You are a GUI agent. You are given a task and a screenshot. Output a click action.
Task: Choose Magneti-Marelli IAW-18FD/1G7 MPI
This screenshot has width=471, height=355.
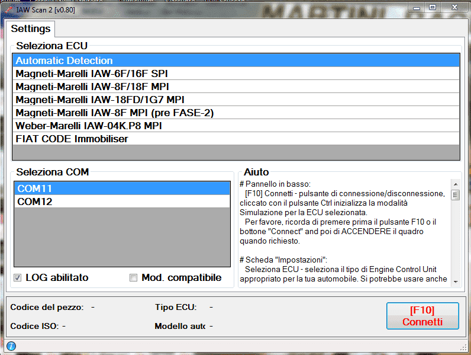click(236, 100)
